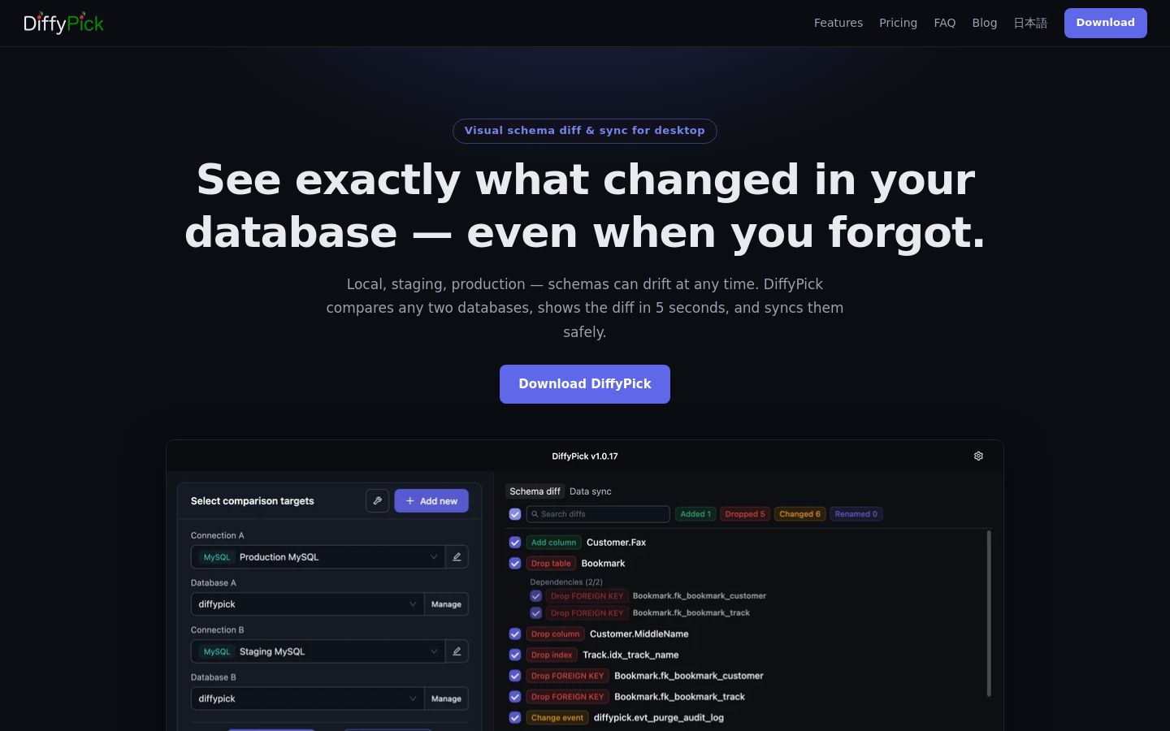Switch to the Schema diff tab
The width and height of the screenshot is (1170, 731).
click(535, 491)
